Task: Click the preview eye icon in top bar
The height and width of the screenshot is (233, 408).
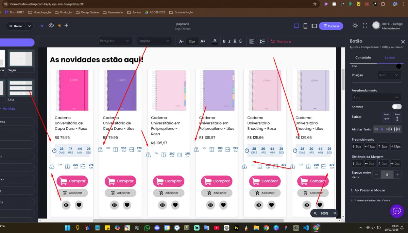Action: (x=51, y=25)
